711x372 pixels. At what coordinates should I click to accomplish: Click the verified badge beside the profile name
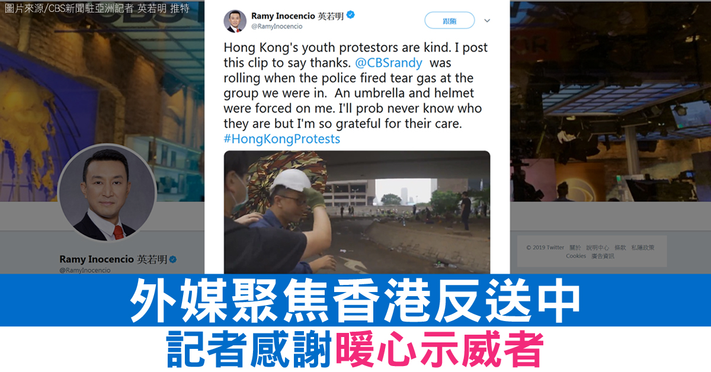click(174, 259)
